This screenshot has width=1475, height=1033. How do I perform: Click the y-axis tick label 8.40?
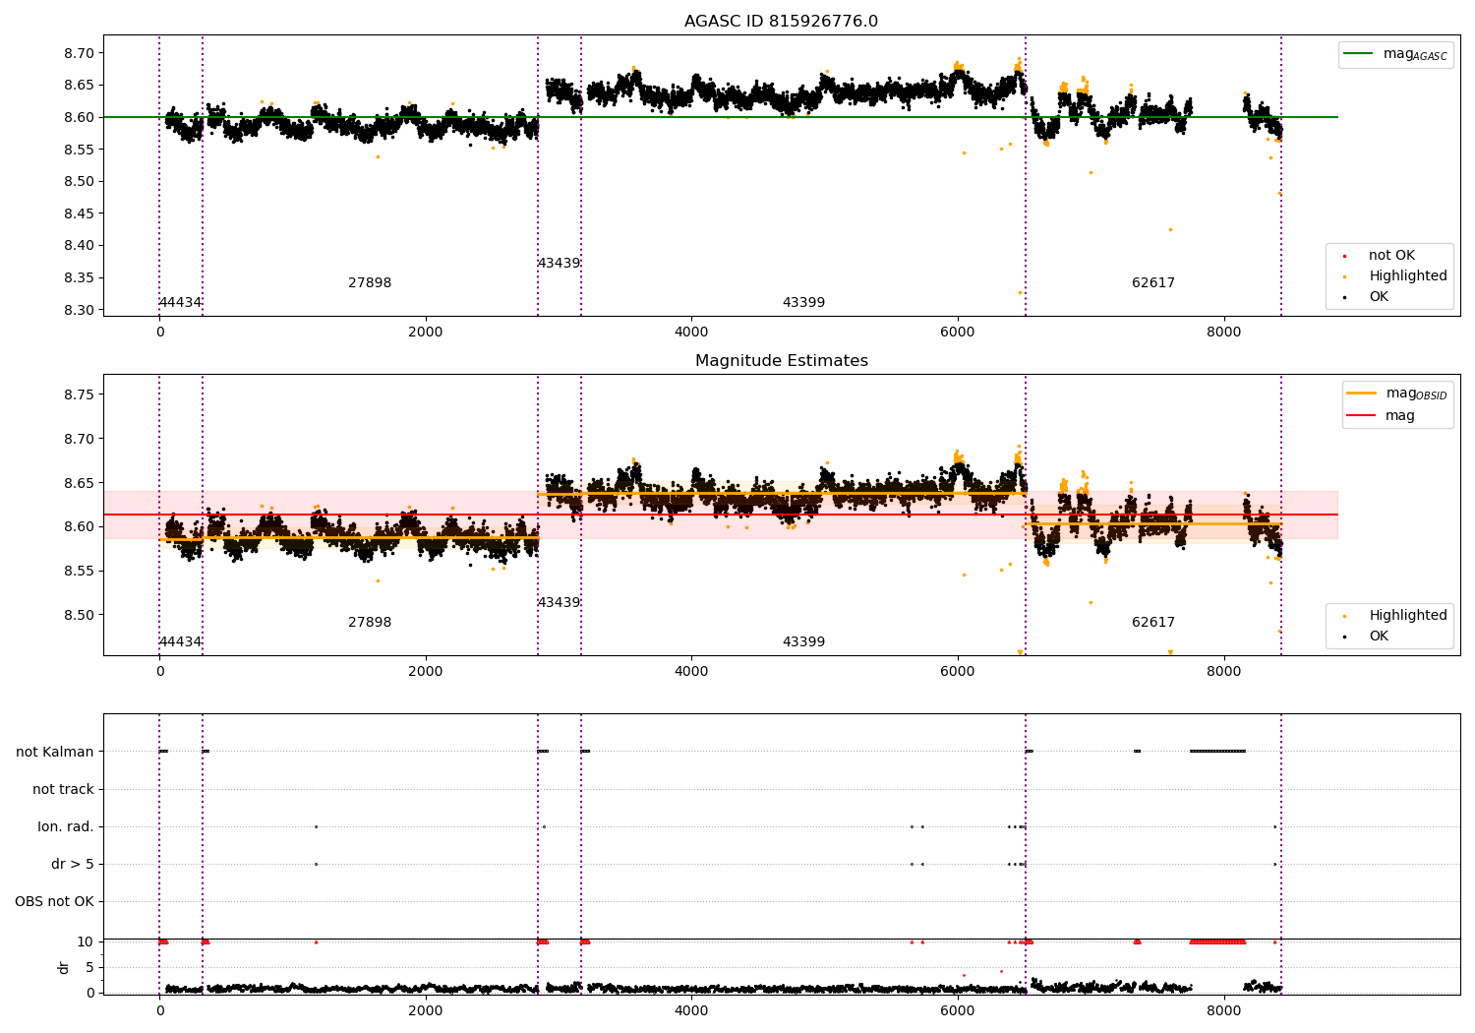[78, 246]
